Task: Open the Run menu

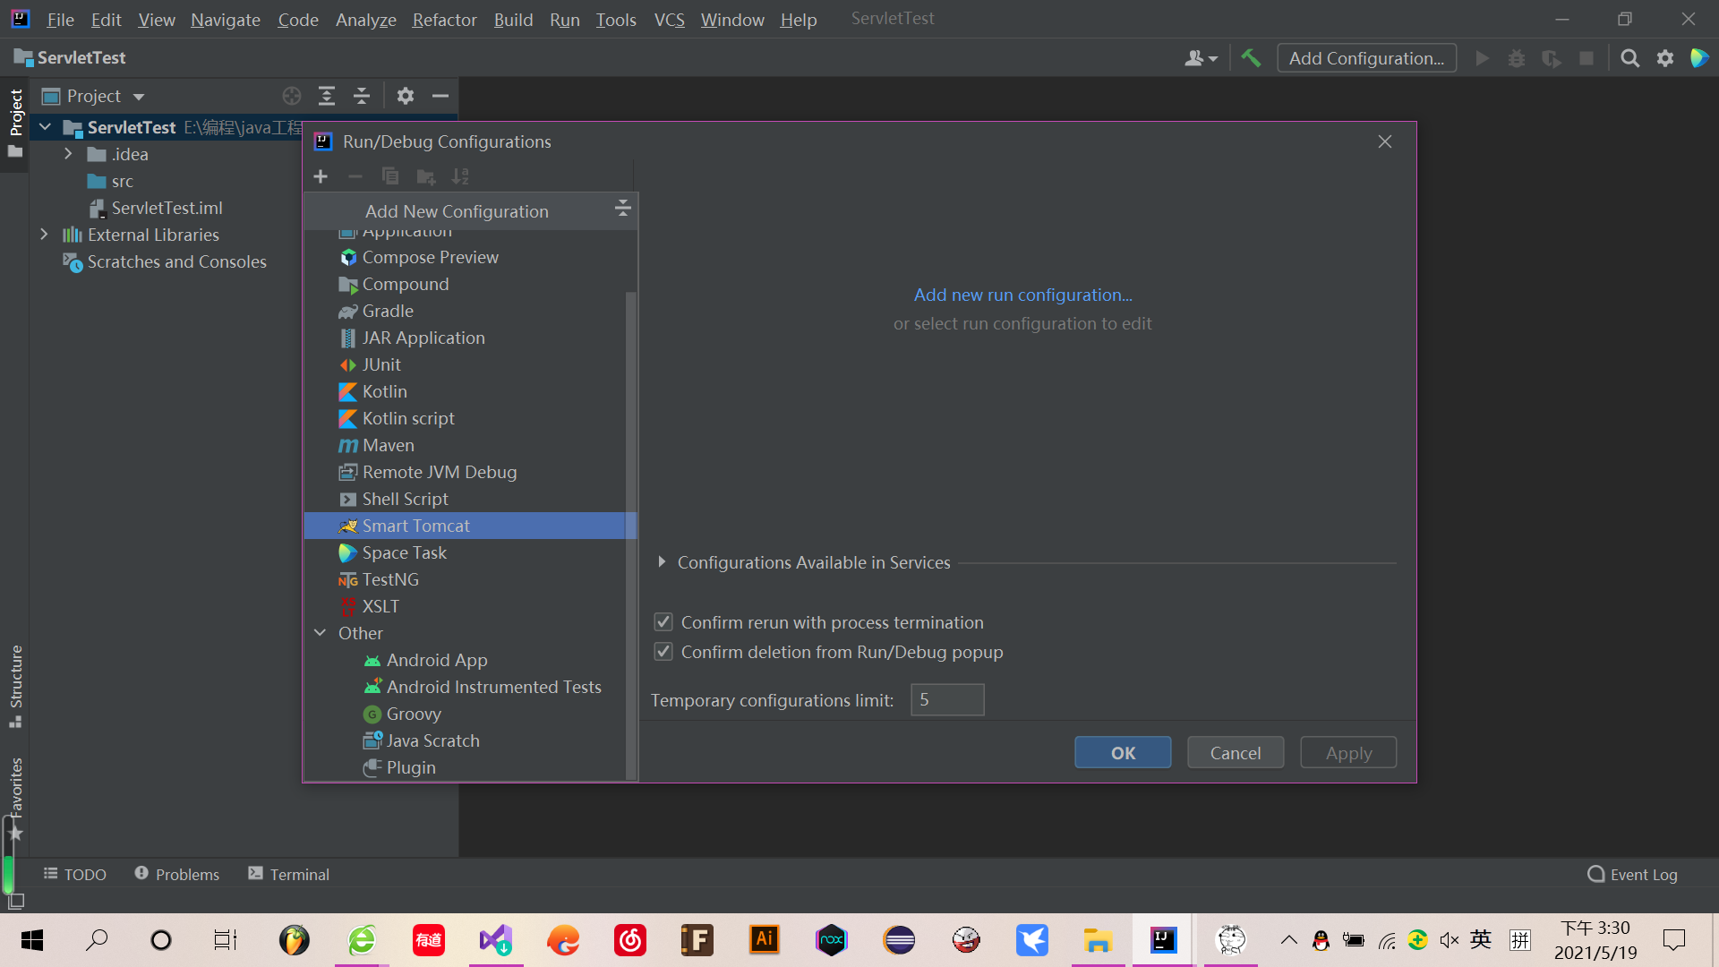Action: [564, 19]
